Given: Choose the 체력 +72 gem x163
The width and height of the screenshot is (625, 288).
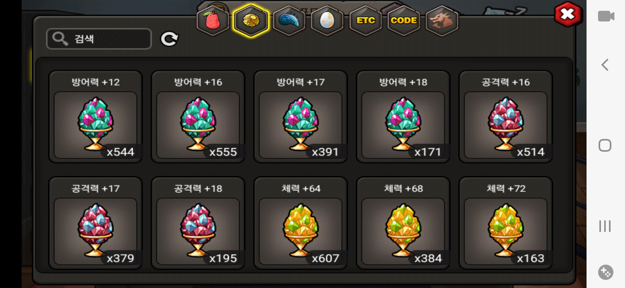Looking at the screenshot, I should pos(506,223).
